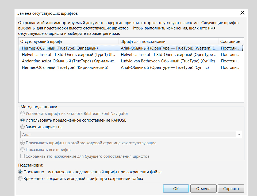The image size is (257, 196).
Task: Select the PANOSE suggested matching radio button
Action: [22, 120]
